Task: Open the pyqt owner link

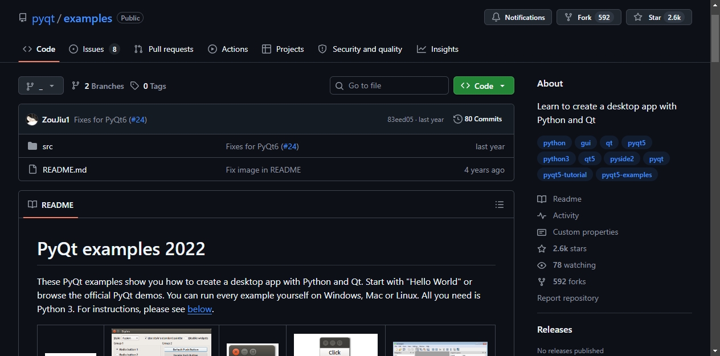Action: [x=43, y=18]
